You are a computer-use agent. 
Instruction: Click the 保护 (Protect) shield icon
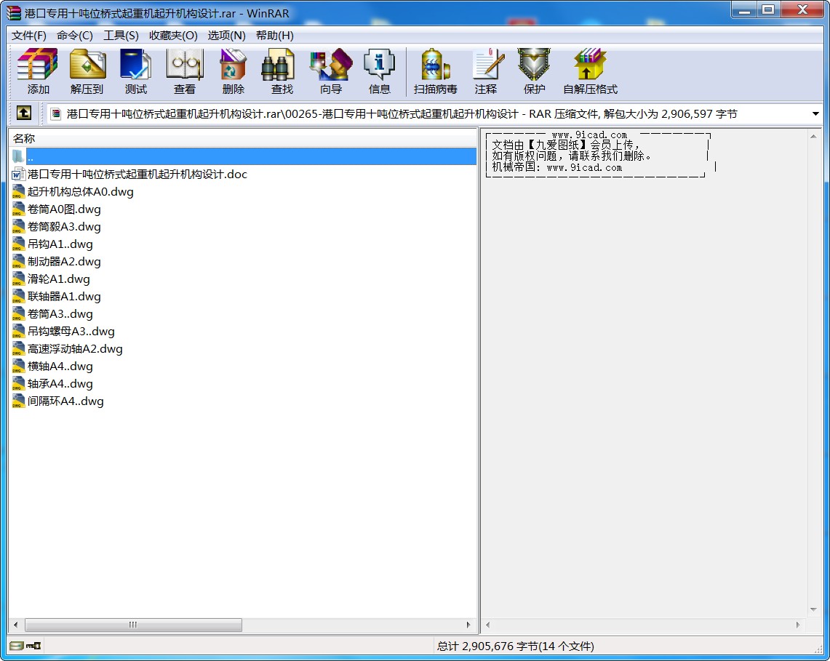(x=534, y=71)
